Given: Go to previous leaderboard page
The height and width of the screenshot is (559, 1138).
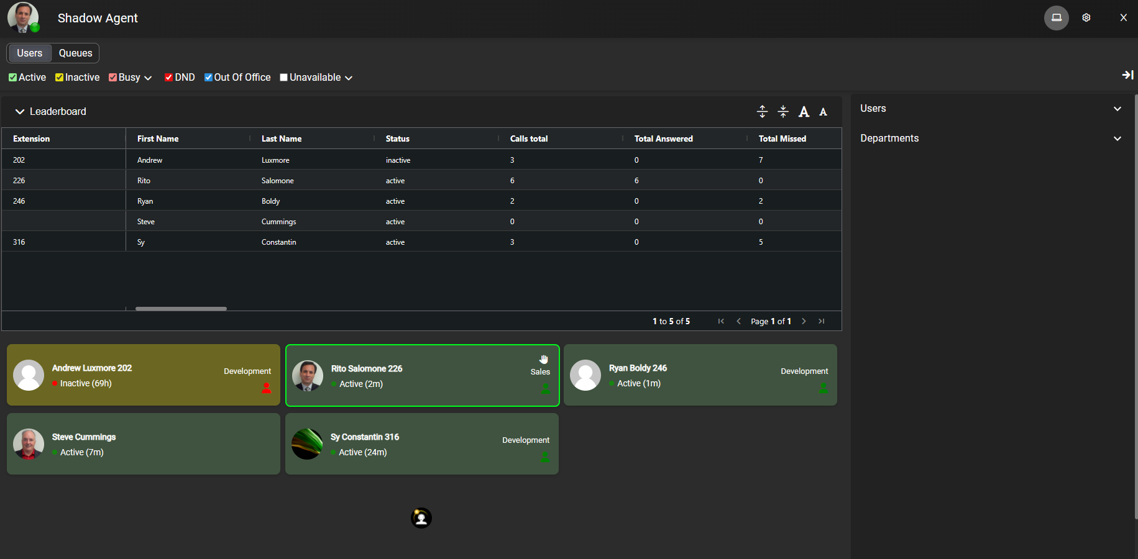Looking at the screenshot, I should [738, 321].
